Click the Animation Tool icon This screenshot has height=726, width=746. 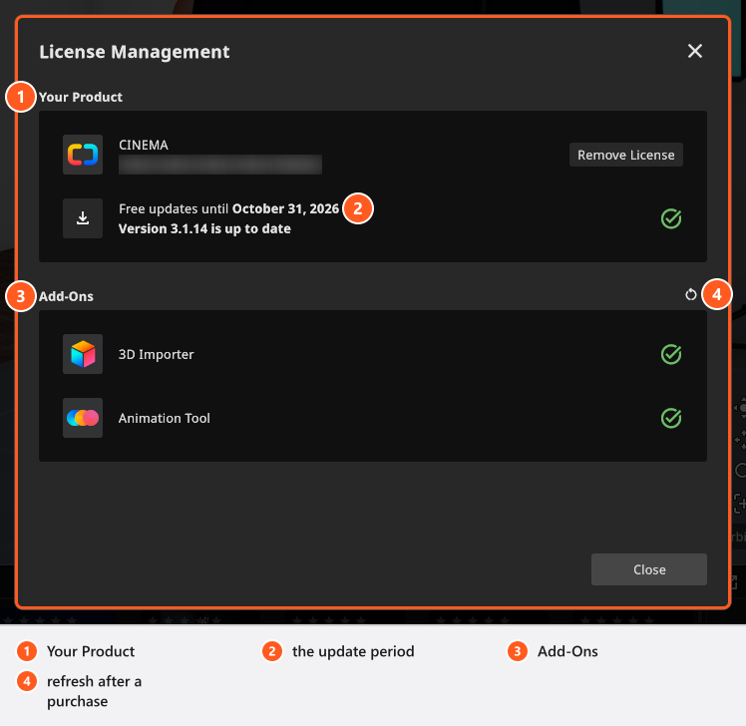(83, 418)
